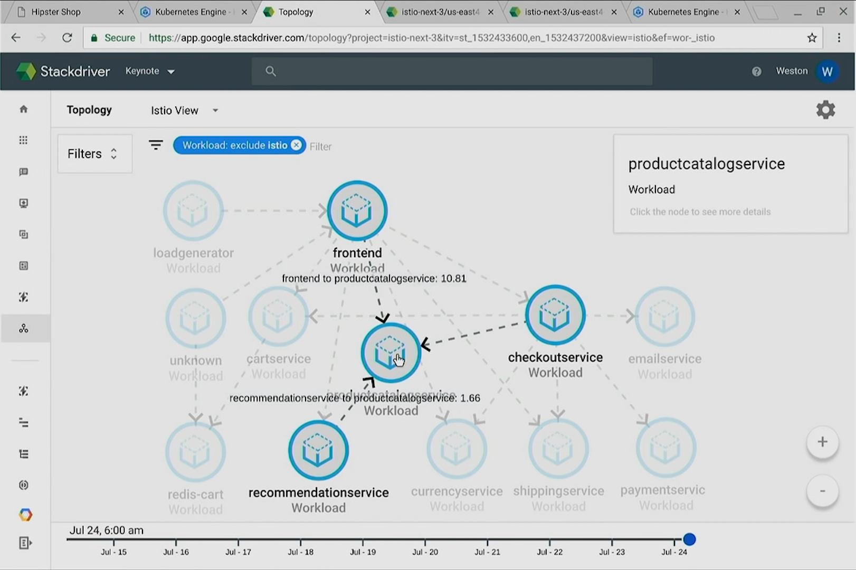
Task: Click the blue timeline slider handle
Action: pos(689,539)
